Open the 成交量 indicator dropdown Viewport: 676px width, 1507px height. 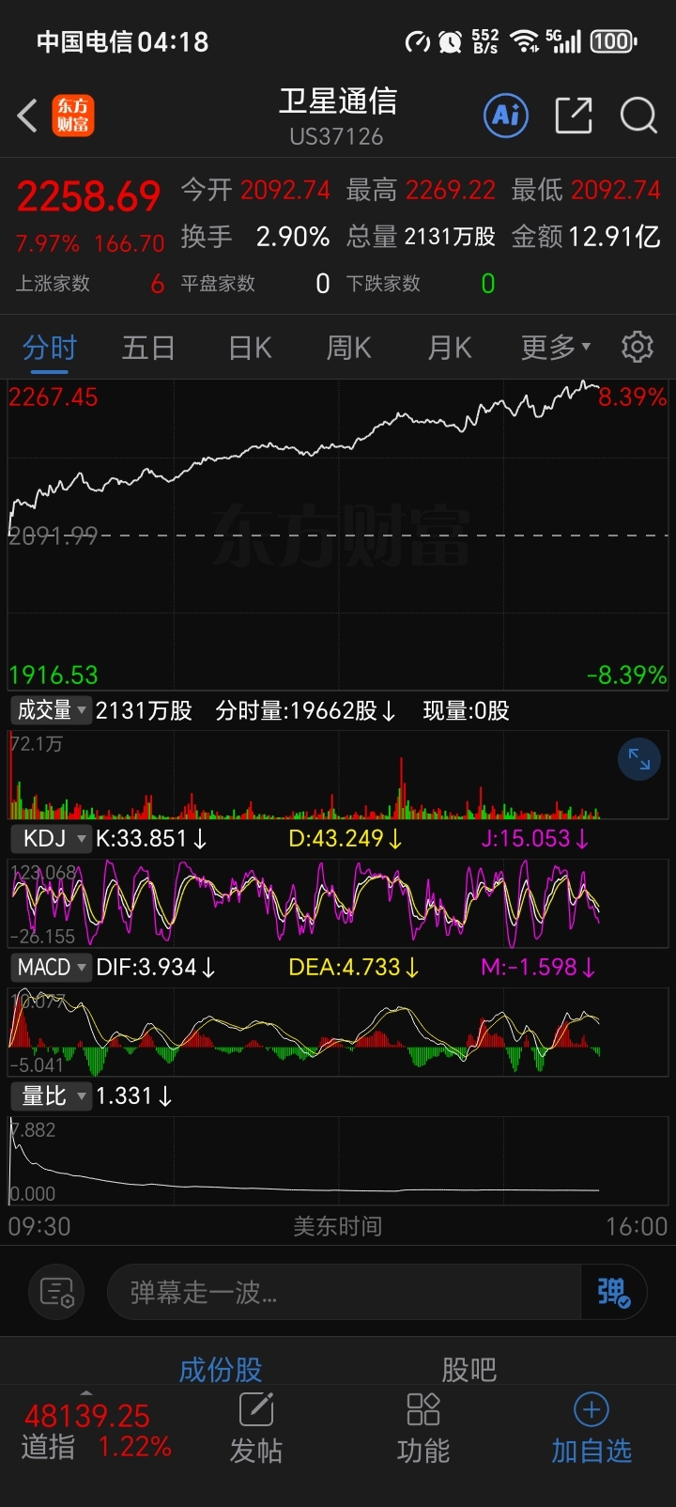coord(51,710)
